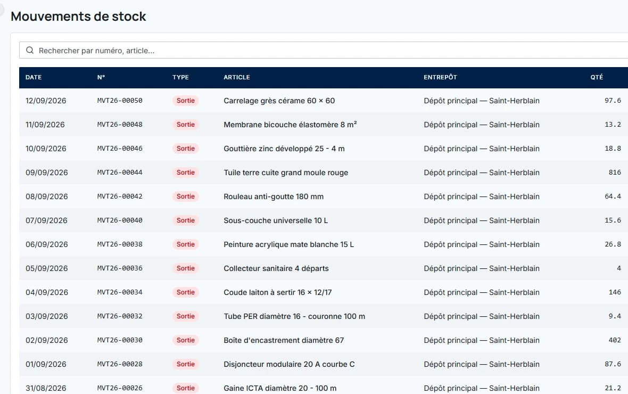Image resolution: width=628 pixels, height=394 pixels.
Task: Click the date 04/09/2026
Action: click(x=46, y=292)
